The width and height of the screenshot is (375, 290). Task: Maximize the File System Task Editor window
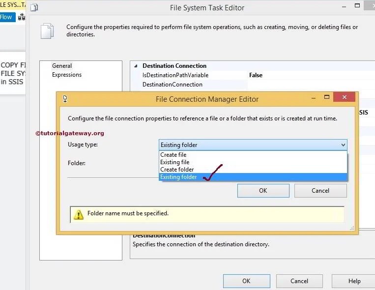357,5
